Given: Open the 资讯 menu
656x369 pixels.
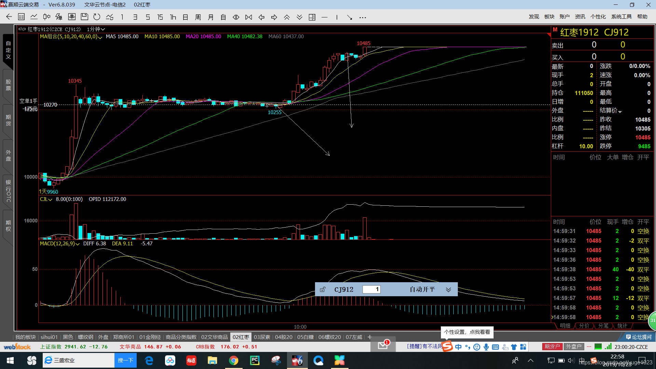Looking at the screenshot, I should pos(580,16).
